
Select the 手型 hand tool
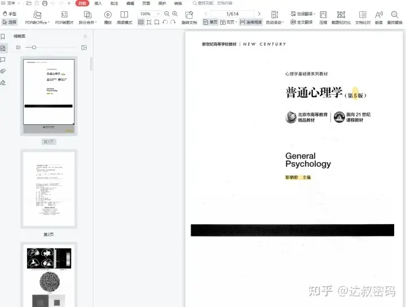10,14
